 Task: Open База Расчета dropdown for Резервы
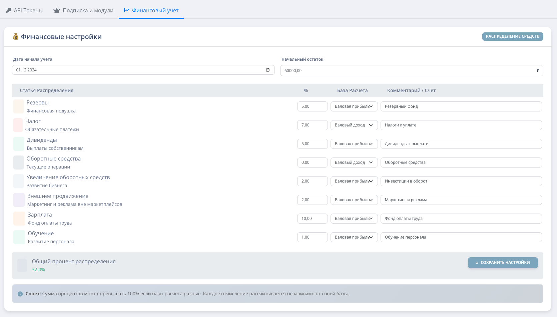(x=354, y=106)
